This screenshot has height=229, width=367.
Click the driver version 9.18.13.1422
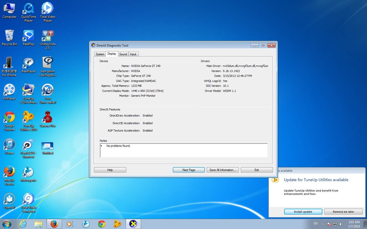tap(231, 71)
